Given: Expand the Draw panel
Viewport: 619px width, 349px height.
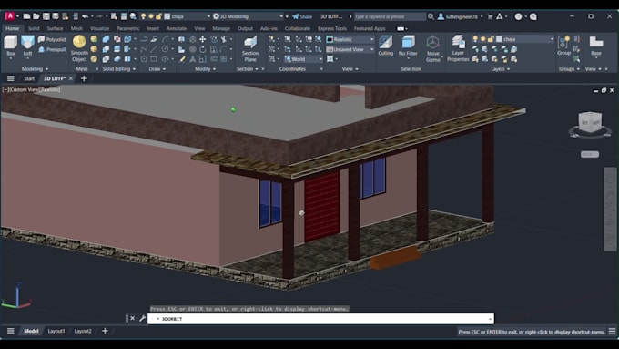Looking at the screenshot, I should coord(157,69).
